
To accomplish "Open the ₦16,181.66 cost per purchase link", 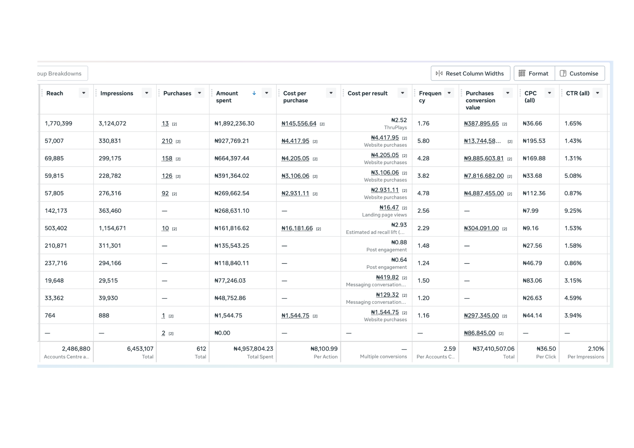I will click(x=297, y=228).
